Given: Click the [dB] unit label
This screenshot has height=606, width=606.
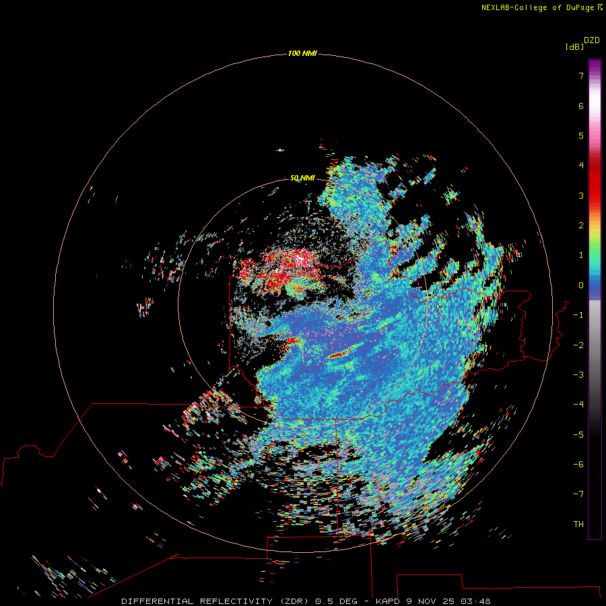Looking at the screenshot, I should 574,46.
